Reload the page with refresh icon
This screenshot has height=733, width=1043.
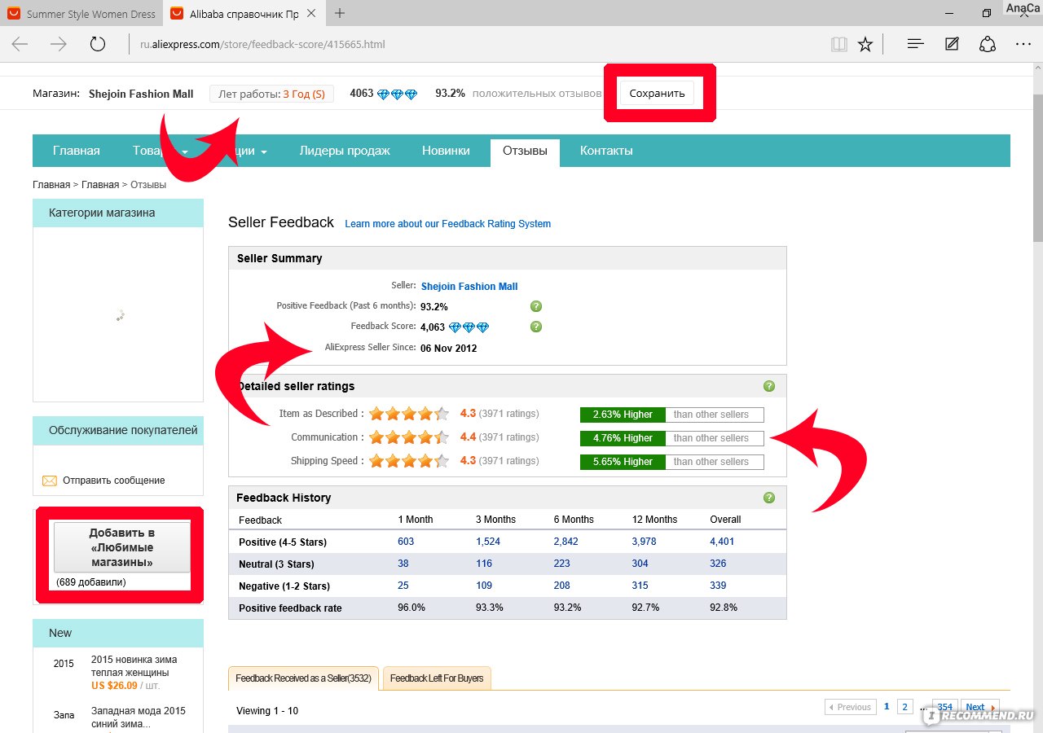pyautogui.click(x=98, y=44)
